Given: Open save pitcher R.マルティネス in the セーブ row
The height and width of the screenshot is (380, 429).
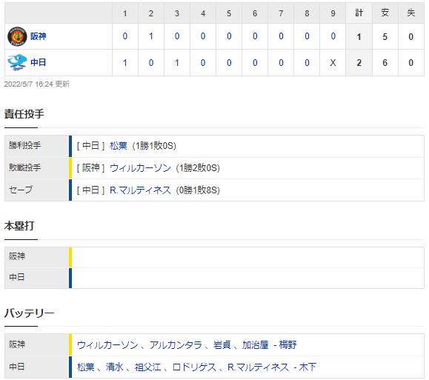Looking at the screenshot, I should pos(140,190).
